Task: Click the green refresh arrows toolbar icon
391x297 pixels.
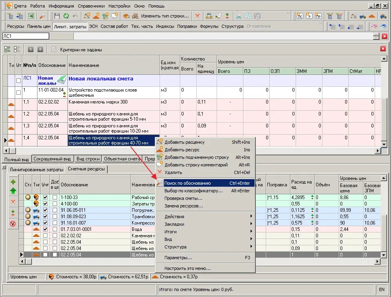Action: click(66, 16)
